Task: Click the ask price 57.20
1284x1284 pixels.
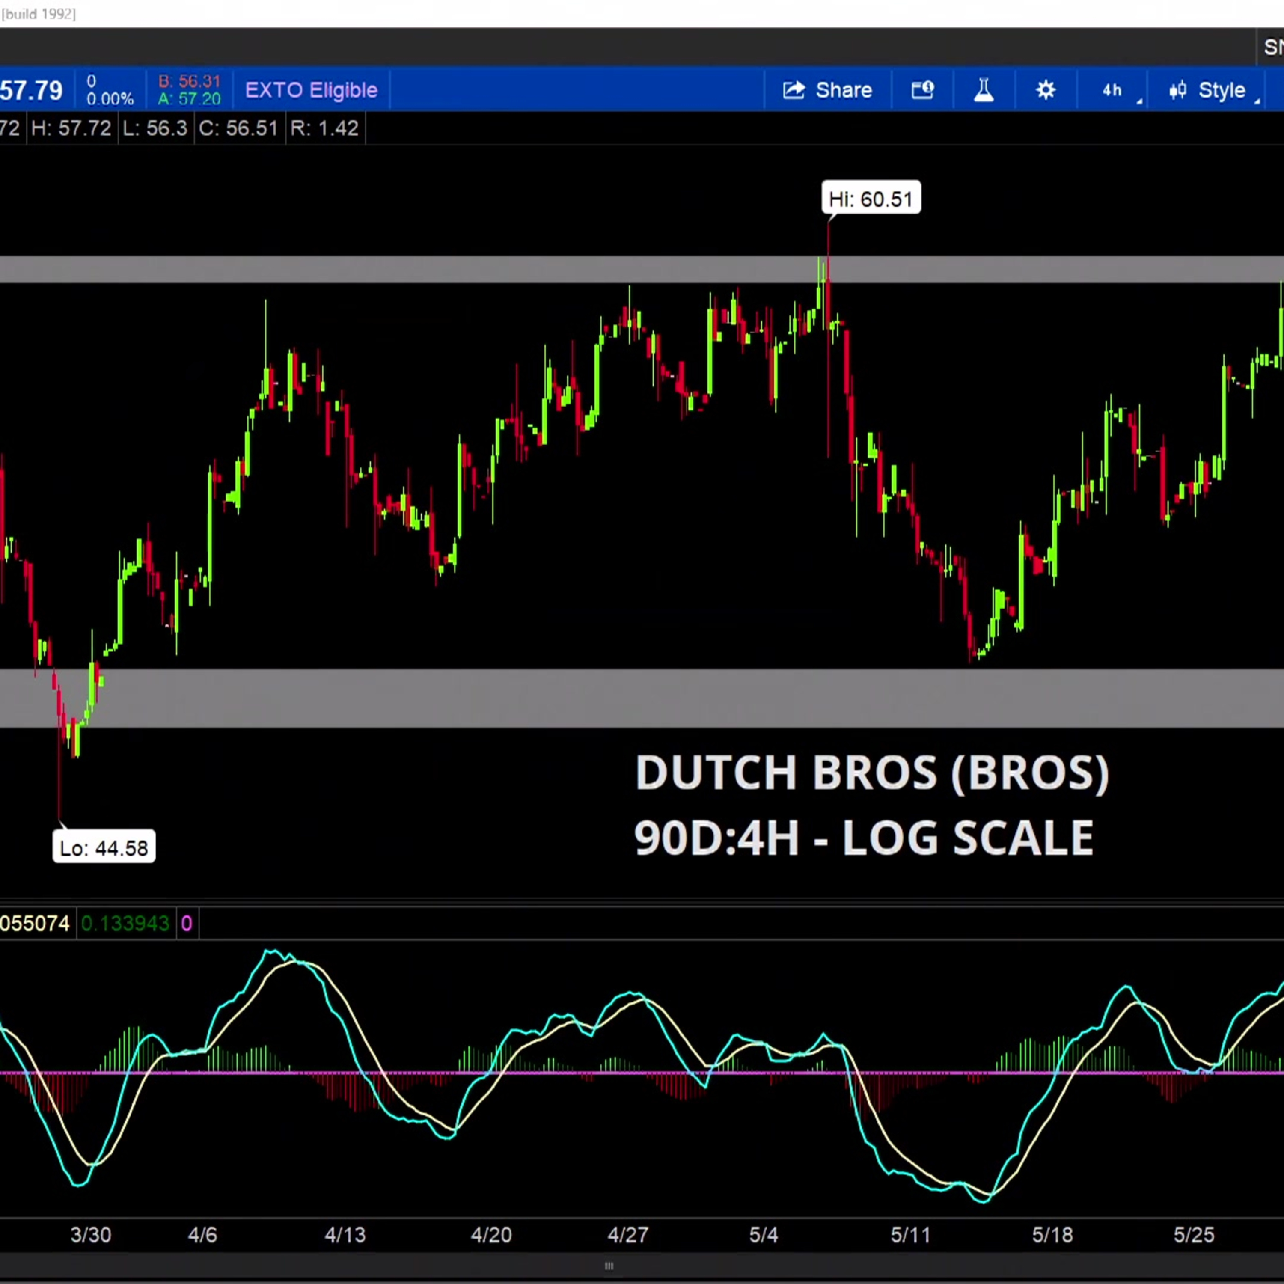Action: coord(190,99)
